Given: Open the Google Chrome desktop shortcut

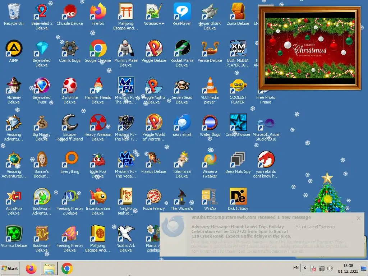Looking at the screenshot, I should tap(98, 48).
